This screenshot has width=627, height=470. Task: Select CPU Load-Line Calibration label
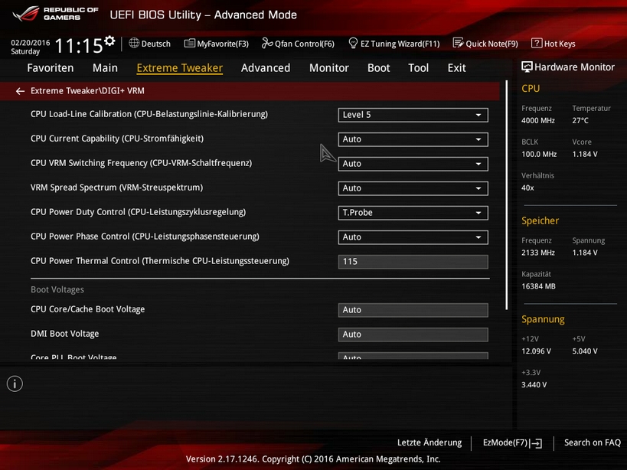149,114
